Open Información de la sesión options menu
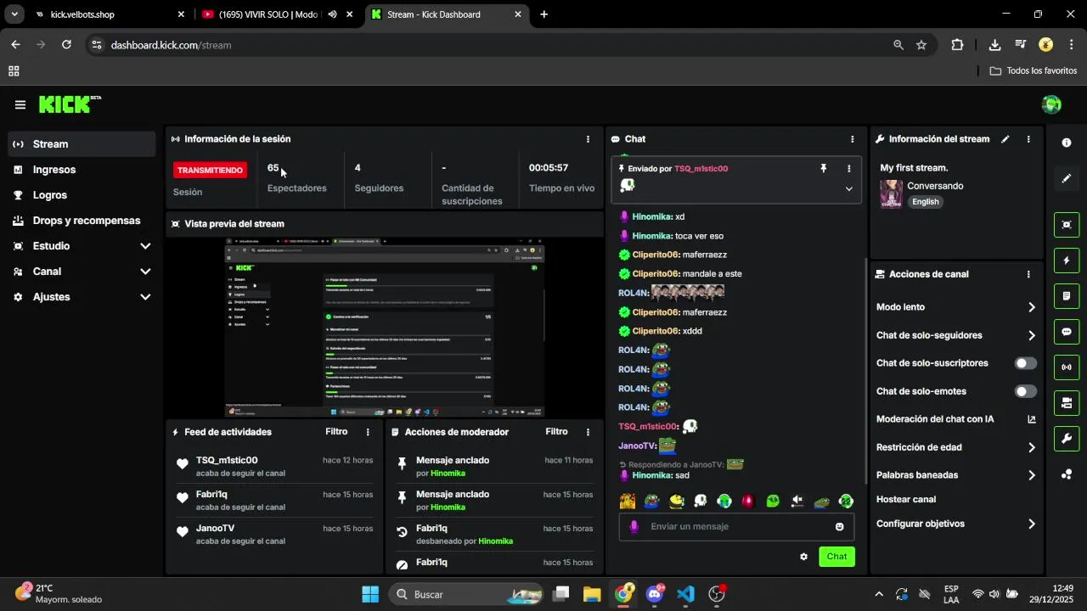The height and width of the screenshot is (611, 1087). [588, 139]
